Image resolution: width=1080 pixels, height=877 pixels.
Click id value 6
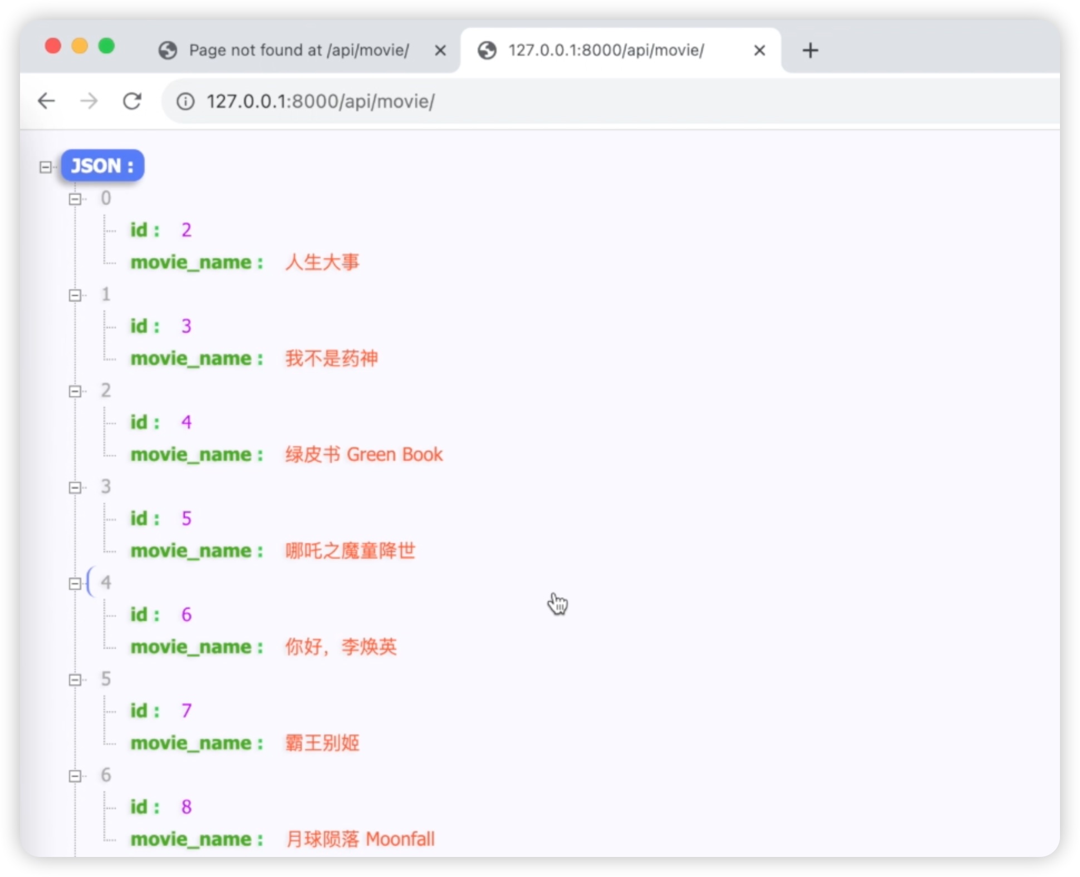[x=186, y=615]
